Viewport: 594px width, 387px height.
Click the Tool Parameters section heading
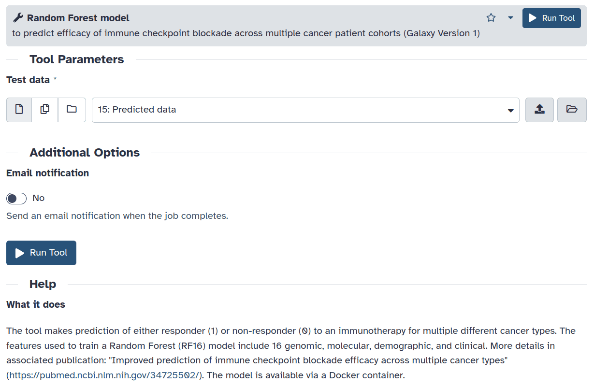(x=76, y=59)
